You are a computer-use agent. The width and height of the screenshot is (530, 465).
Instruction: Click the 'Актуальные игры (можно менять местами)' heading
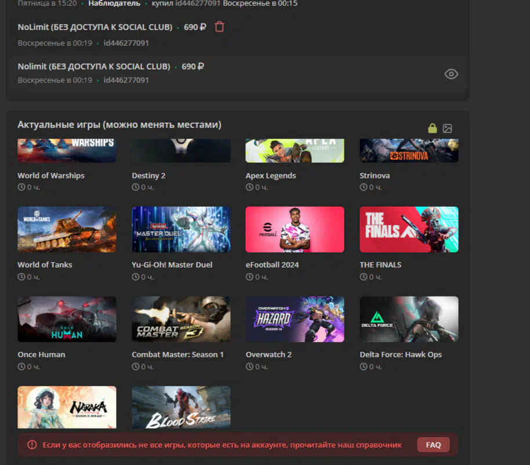click(x=119, y=125)
